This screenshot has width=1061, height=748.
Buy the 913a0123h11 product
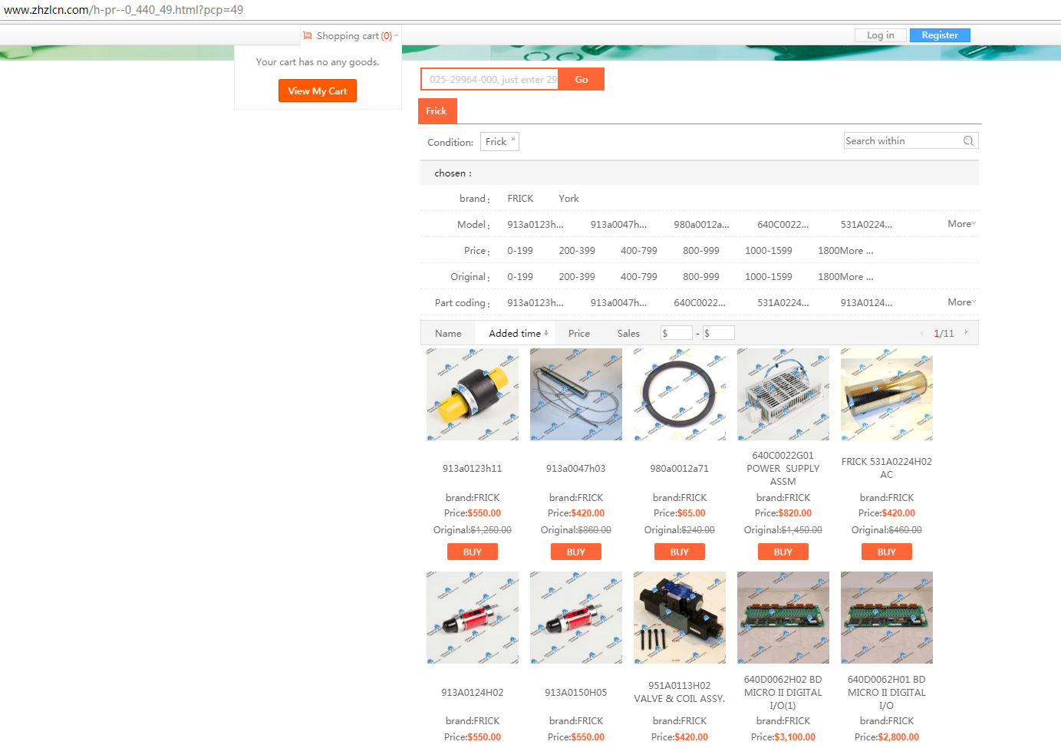coord(472,552)
